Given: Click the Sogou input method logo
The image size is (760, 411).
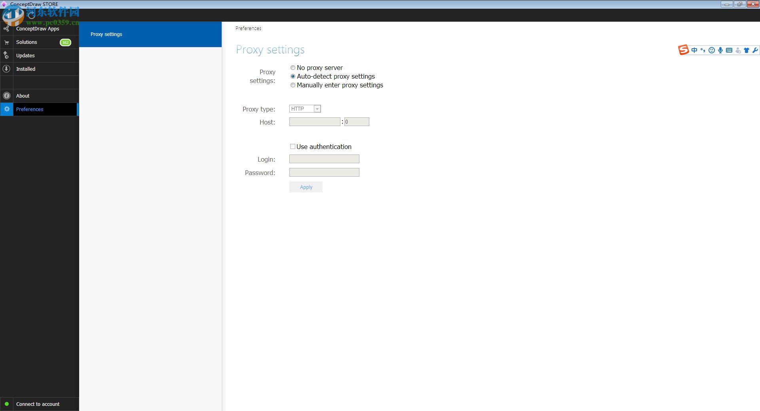Looking at the screenshot, I should 683,50.
